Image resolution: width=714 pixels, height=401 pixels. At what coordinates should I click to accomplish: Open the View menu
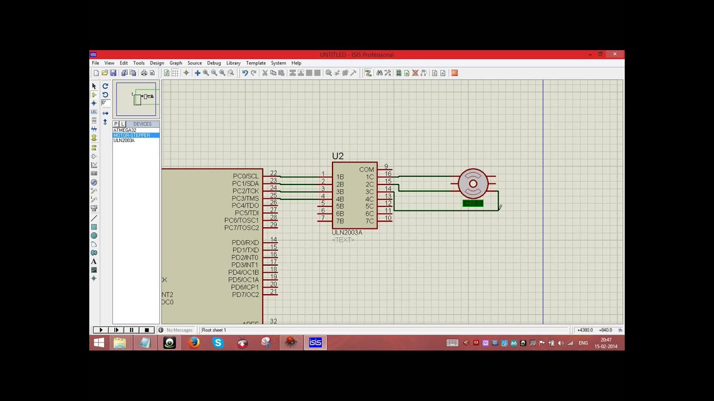109,63
